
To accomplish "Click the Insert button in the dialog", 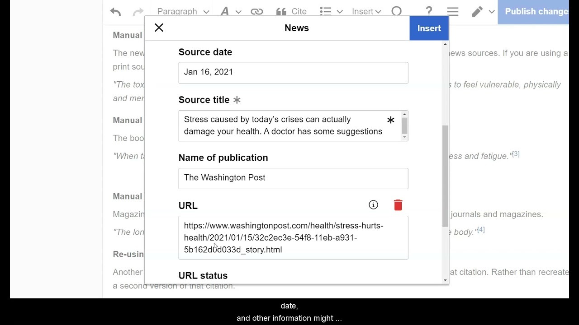I will coord(428,28).
